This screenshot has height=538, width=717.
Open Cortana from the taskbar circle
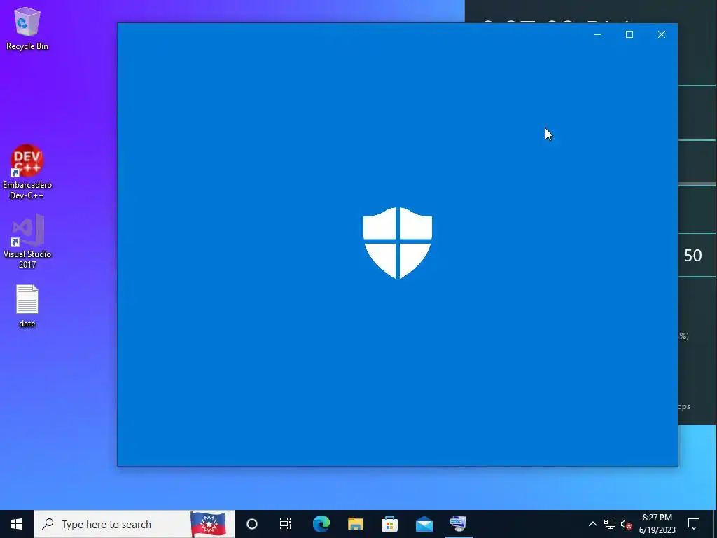(252, 524)
